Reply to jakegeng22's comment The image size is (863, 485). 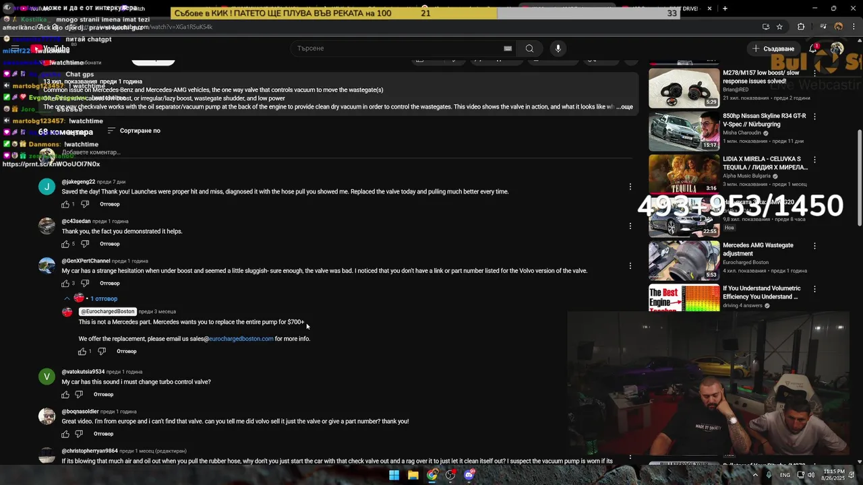[110, 204]
